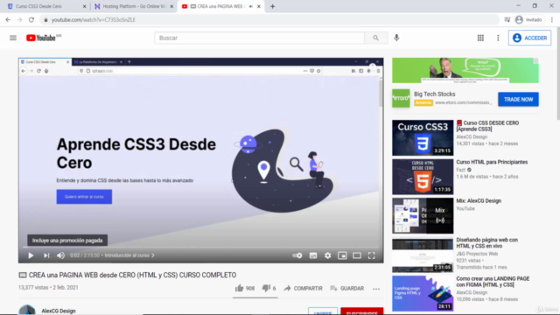Open the Invitado profile button
Viewport: 560px width, 315px height.
(x=528, y=19)
